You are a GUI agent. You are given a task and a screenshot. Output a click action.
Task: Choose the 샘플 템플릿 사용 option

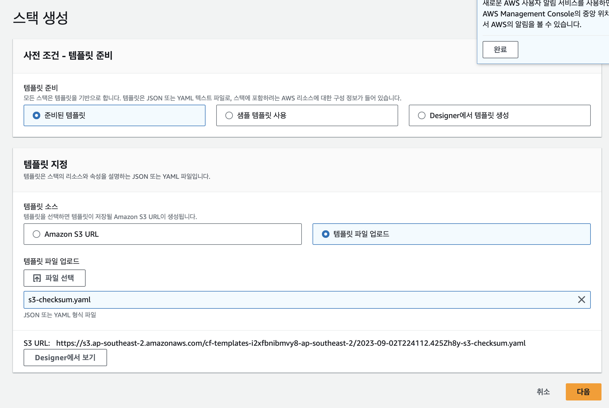229,115
